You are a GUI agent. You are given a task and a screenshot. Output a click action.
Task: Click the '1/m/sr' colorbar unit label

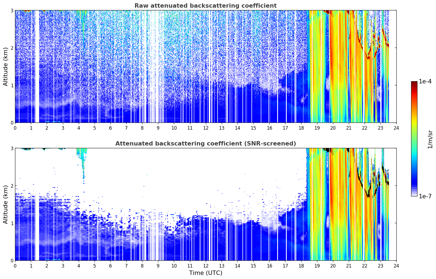430,139
